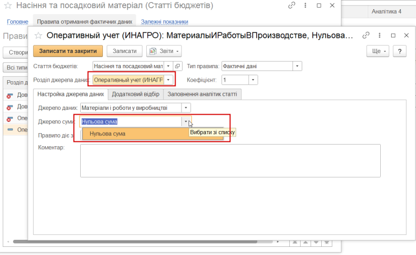The image size is (416, 255).
Task: Move row up arrow in background list
Action: (x=305, y=242)
